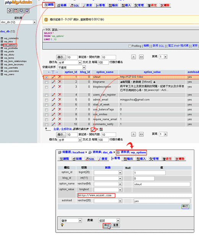Edit the users_can_register row

pyautogui.click(x=53, y=95)
